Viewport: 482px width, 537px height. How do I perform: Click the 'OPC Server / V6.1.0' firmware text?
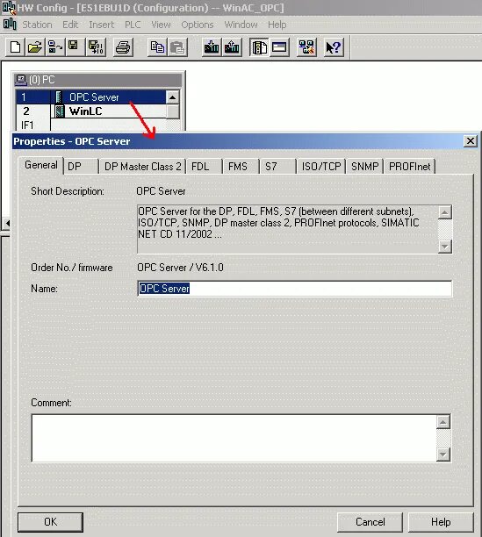180,268
